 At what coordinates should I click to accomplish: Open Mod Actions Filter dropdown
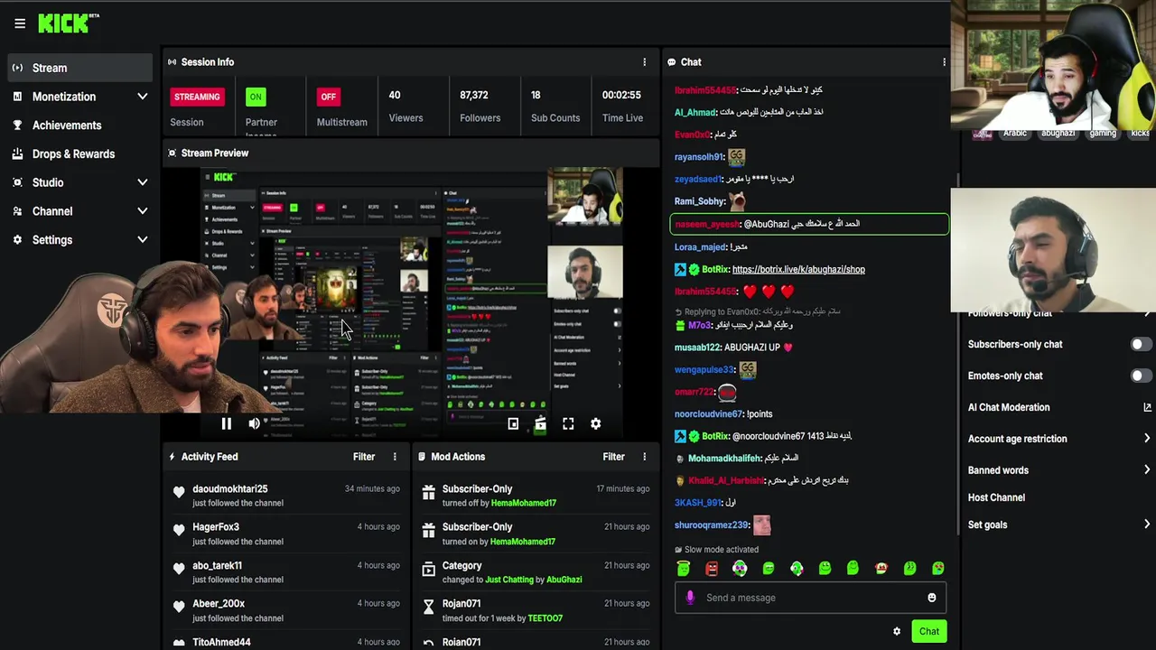click(613, 457)
